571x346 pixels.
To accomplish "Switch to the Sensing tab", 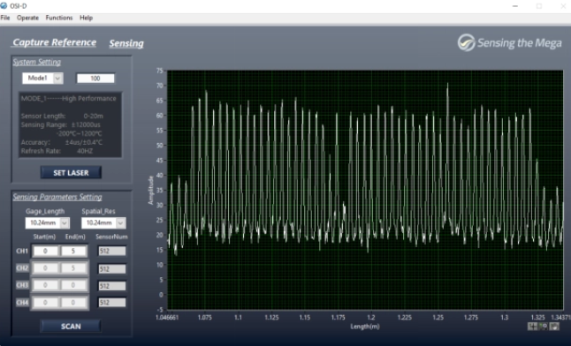I will (126, 43).
